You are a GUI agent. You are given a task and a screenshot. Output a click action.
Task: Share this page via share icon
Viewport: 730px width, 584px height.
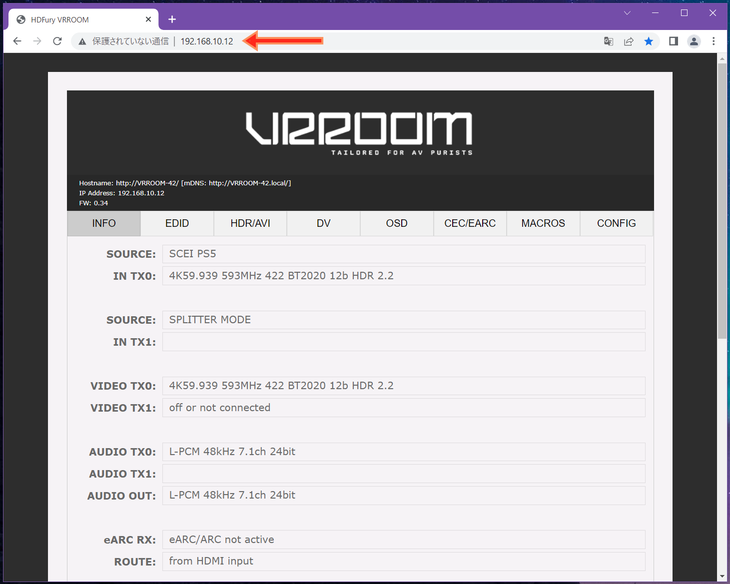click(x=629, y=41)
